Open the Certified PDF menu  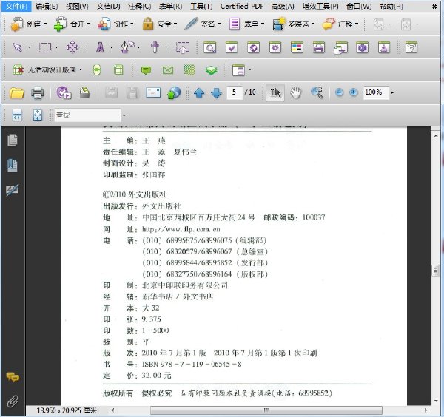pyautogui.click(x=242, y=6)
